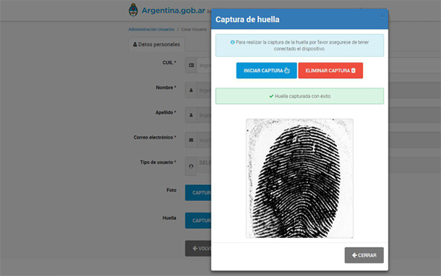Screen dimensions: 441x276
Task: Click the 'Captura de huella' title
Action: 247,19
